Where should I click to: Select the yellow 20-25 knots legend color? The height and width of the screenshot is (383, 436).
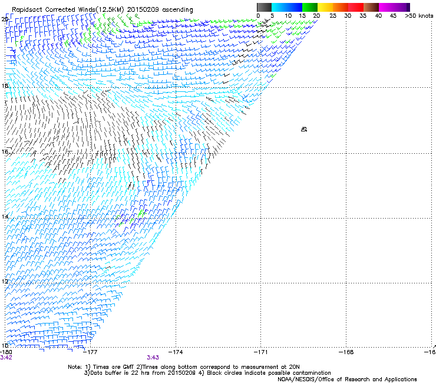pyautogui.click(x=325, y=7)
